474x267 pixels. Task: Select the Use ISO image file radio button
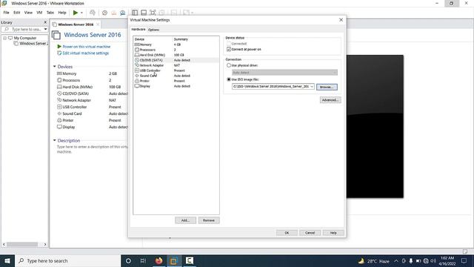pyautogui.click(x=229, y=79)
